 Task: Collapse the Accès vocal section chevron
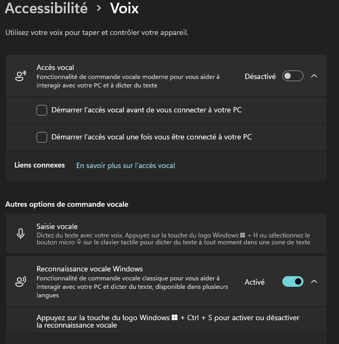click(x=314, y=76)
